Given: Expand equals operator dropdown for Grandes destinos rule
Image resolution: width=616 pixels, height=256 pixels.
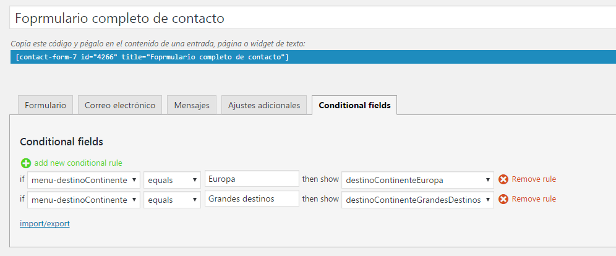Looking at the screenshot, I should point(172,200).
